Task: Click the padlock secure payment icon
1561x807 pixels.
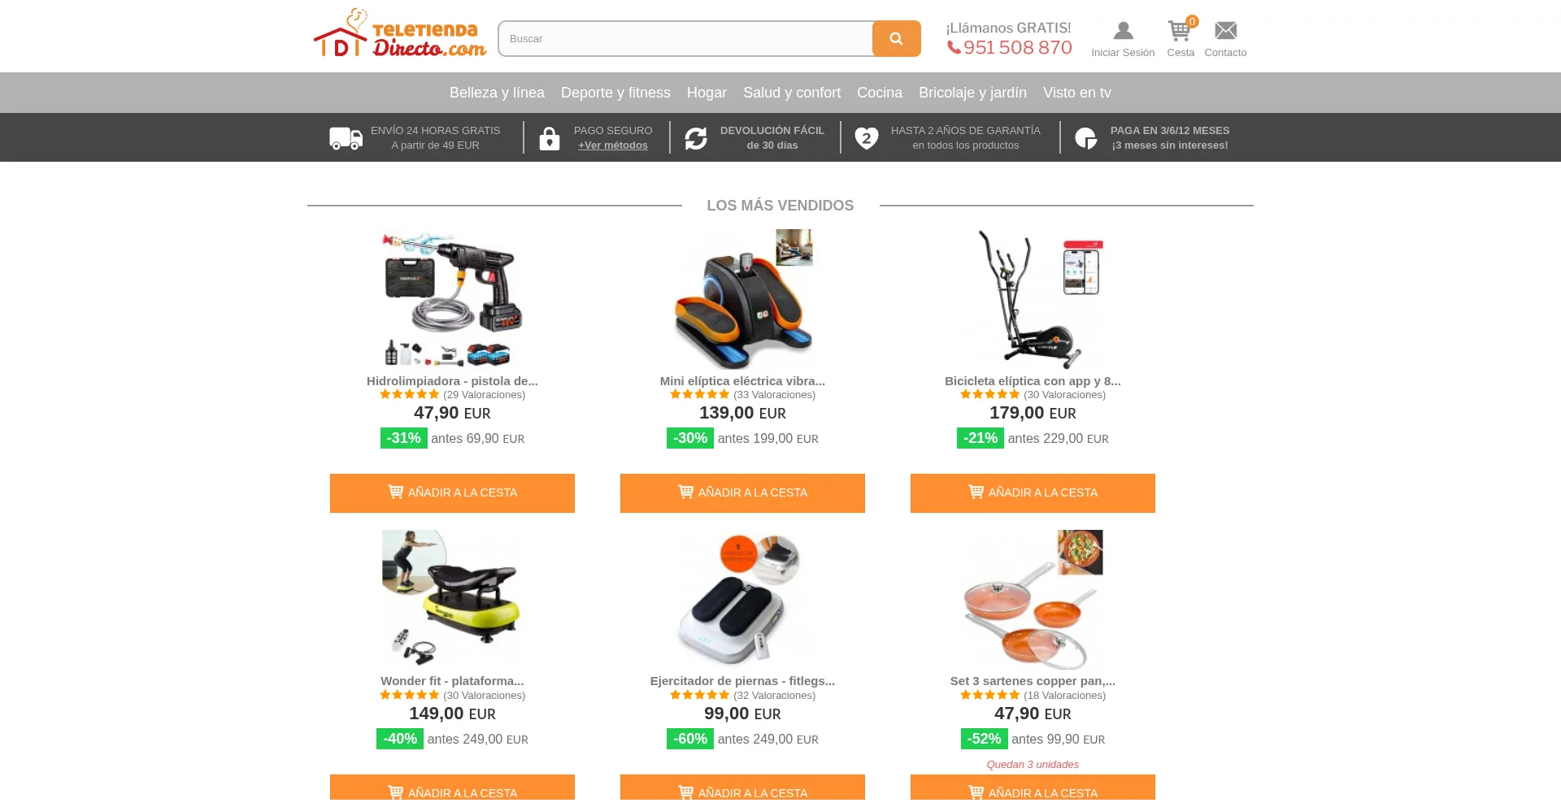Action: tap(550, 138)
